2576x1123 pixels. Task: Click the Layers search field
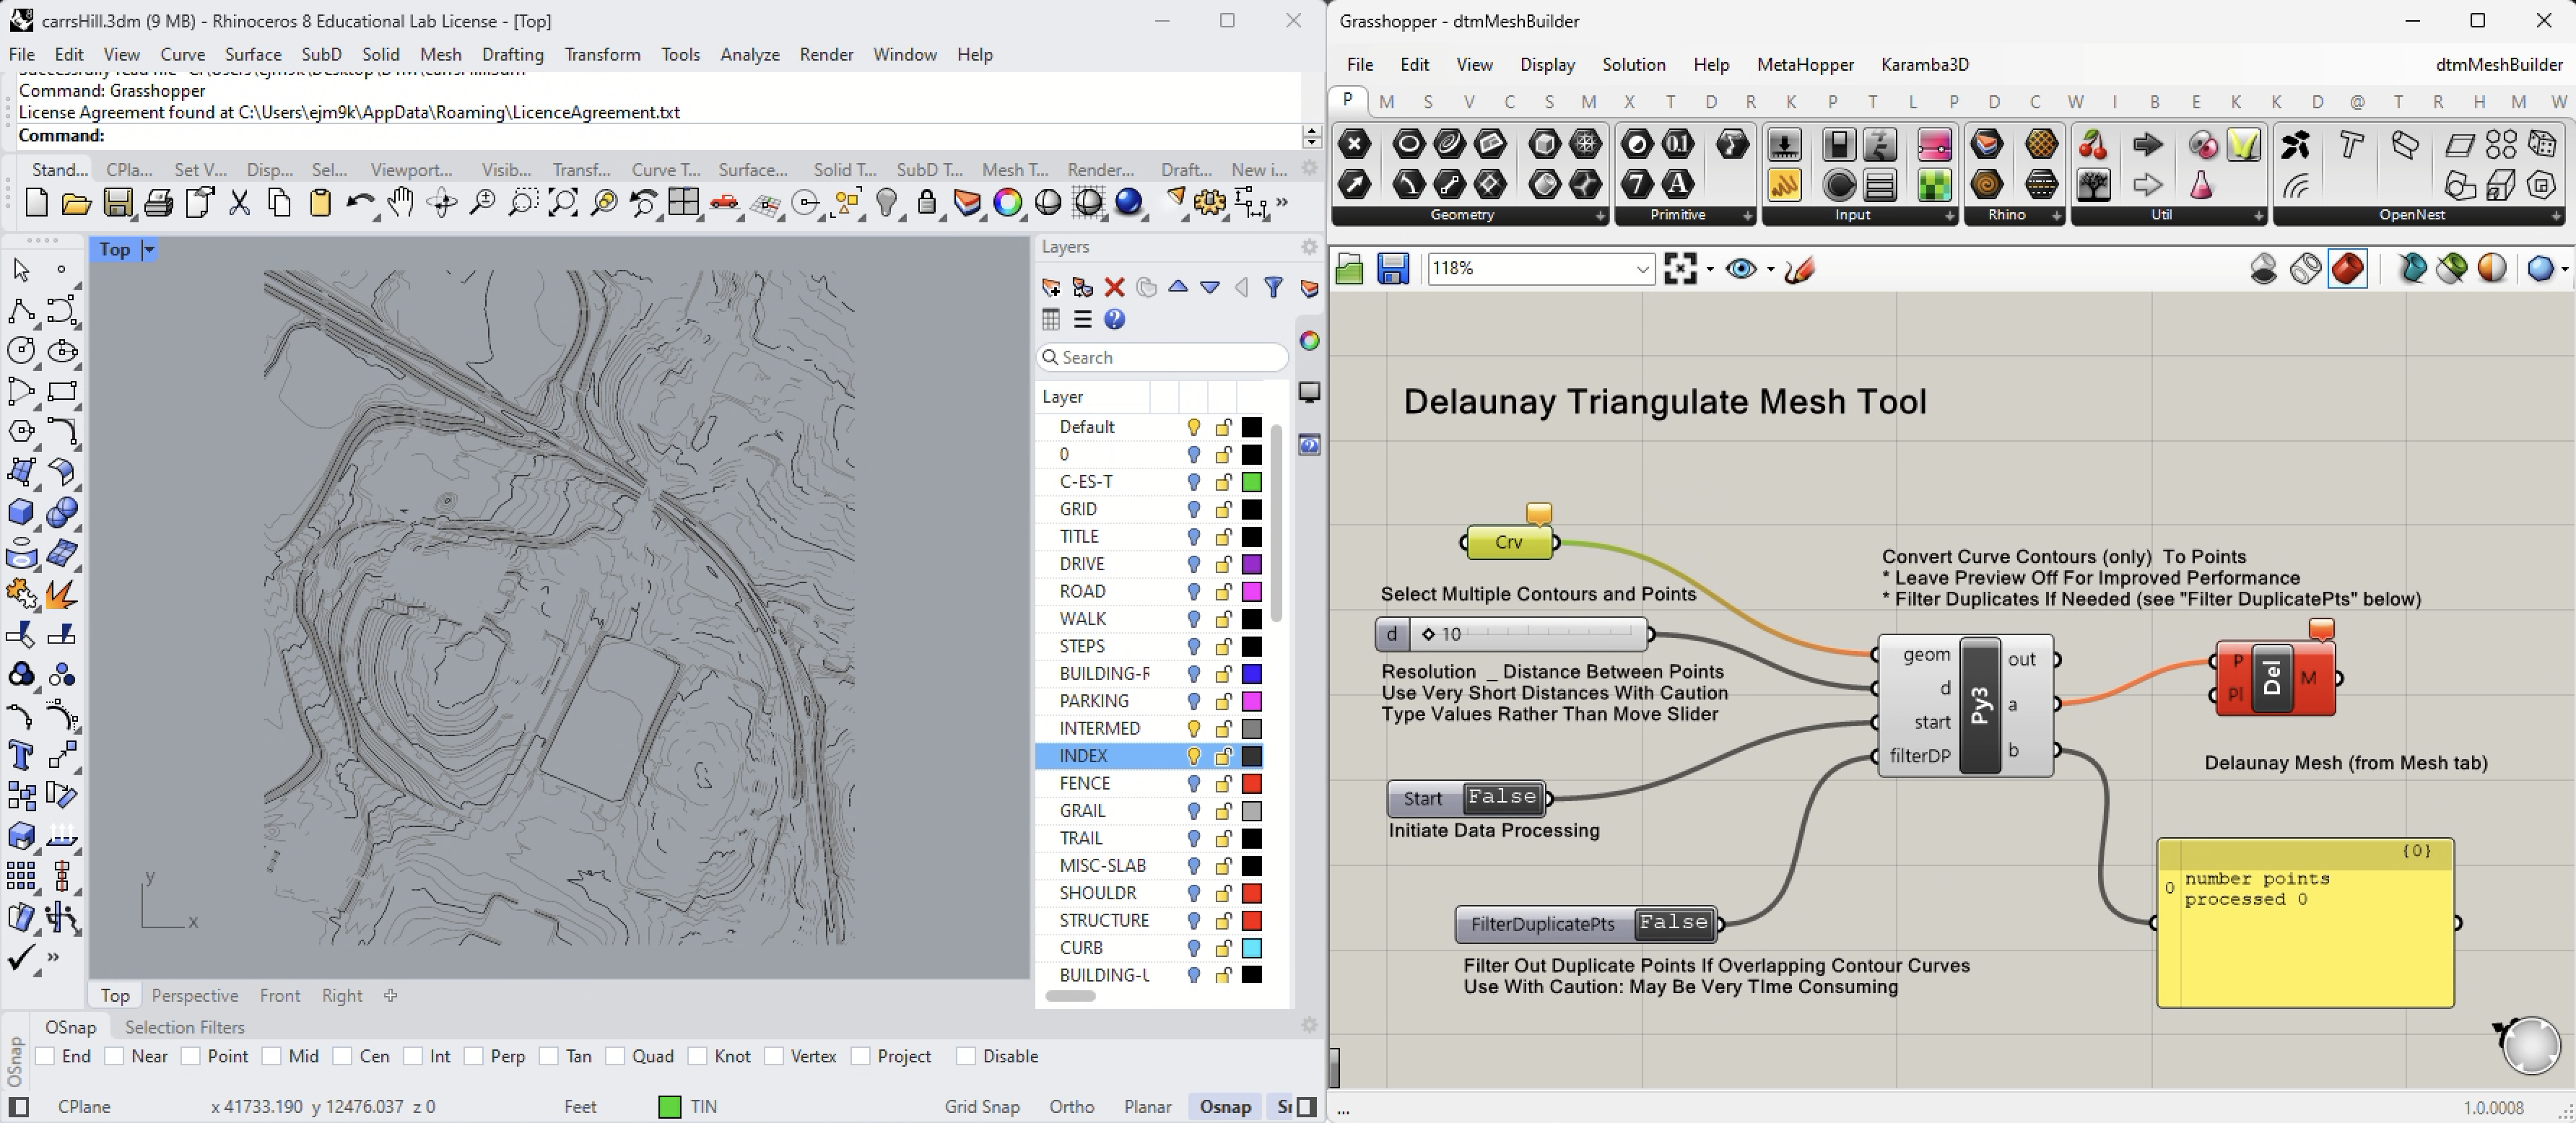click(1162, 357)
